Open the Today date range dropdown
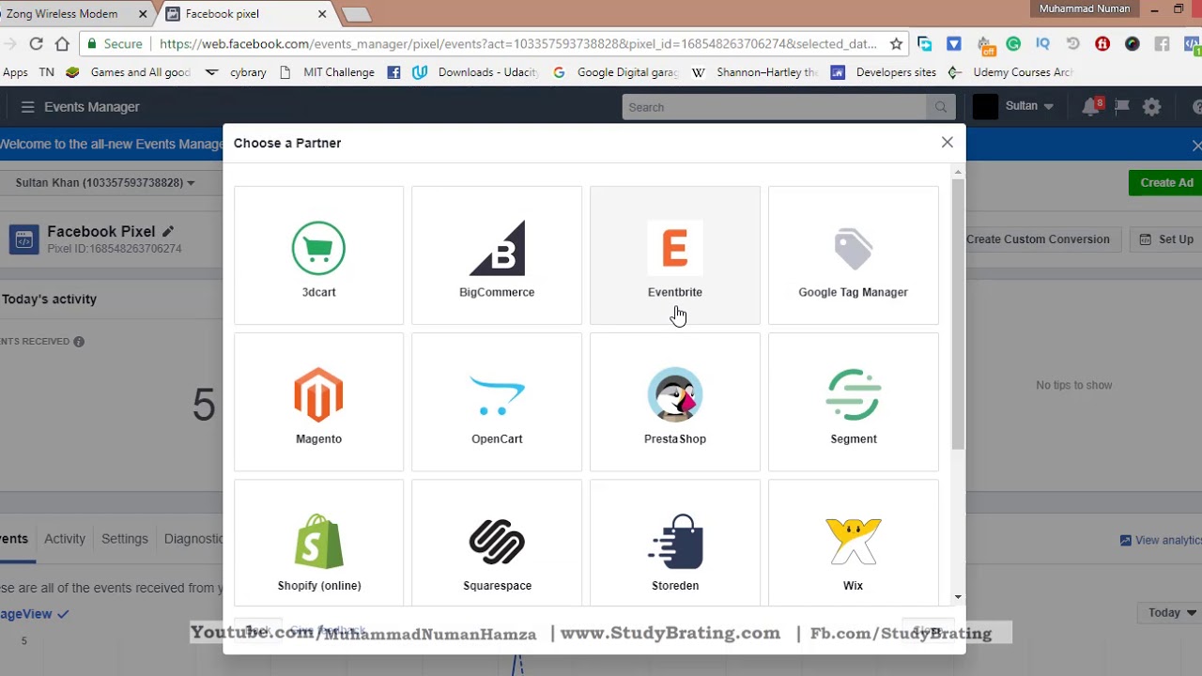This screenshot has height=676, width=1202. (1172, 613)
